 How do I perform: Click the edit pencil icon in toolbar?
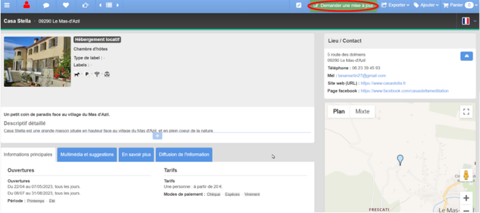299,6
